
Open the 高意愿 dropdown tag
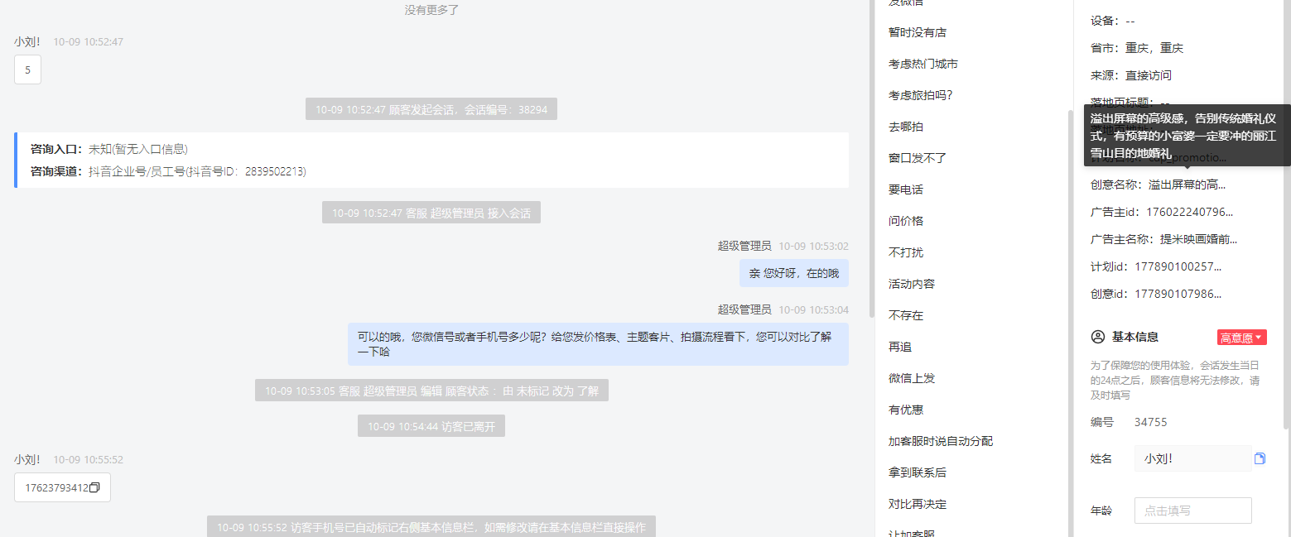coord(1242,338)
